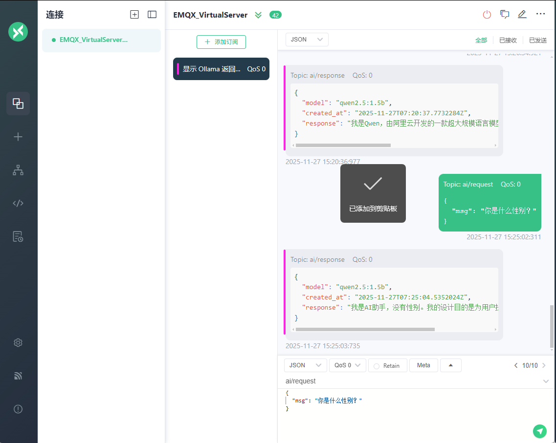Viewport: 556px width, 443px height.
Task: Click the timestamp 2025-11-27 15:25:02:311
Action: click(504, 237)
